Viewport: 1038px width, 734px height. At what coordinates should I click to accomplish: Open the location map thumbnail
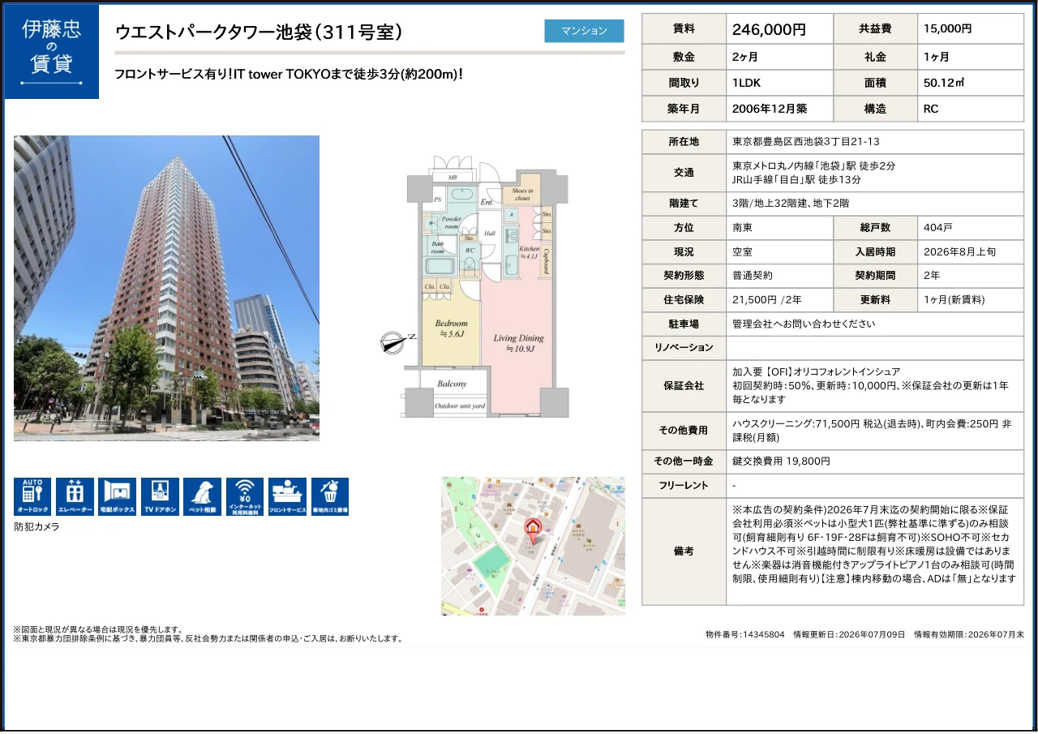533,546
